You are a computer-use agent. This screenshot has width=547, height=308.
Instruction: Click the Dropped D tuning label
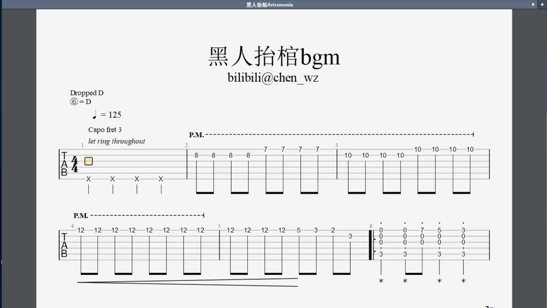87,93
